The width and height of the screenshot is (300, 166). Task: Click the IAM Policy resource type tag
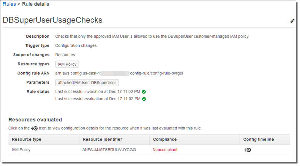pyautogui.click(x=67, y=64)
